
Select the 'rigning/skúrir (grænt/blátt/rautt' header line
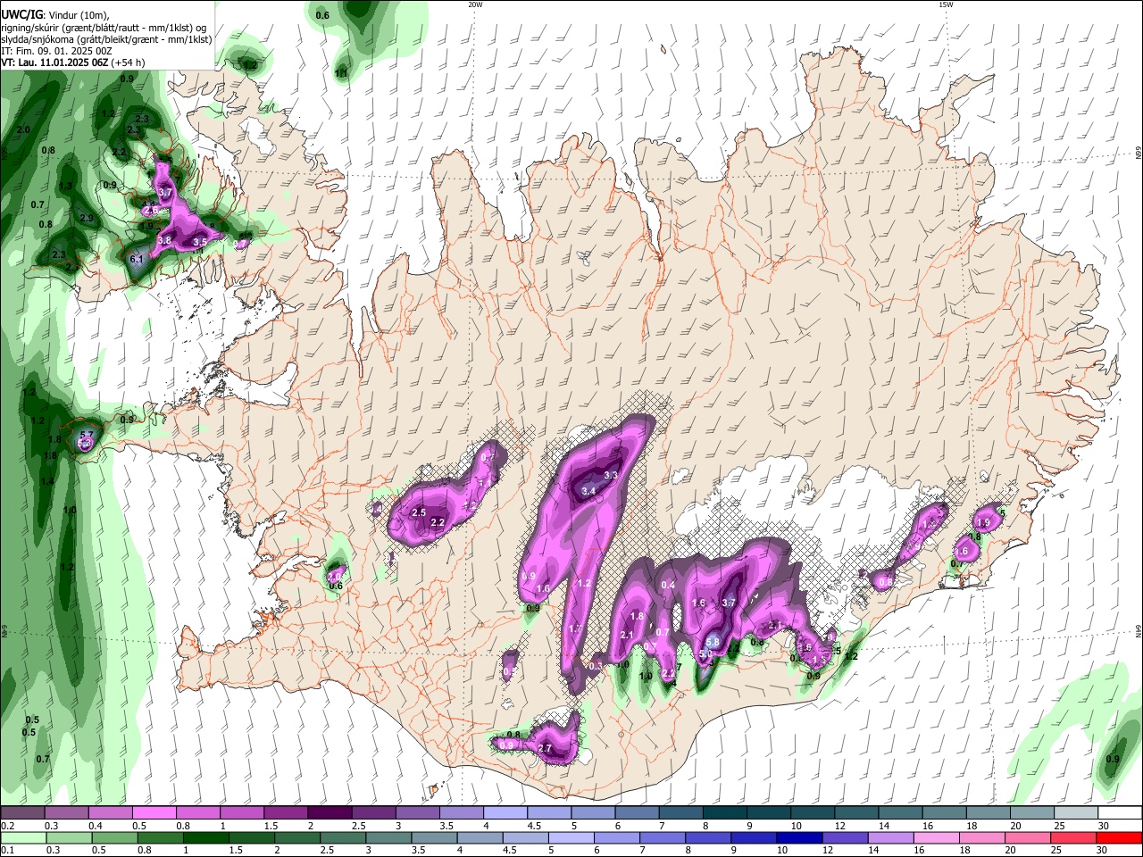(105, 28)
